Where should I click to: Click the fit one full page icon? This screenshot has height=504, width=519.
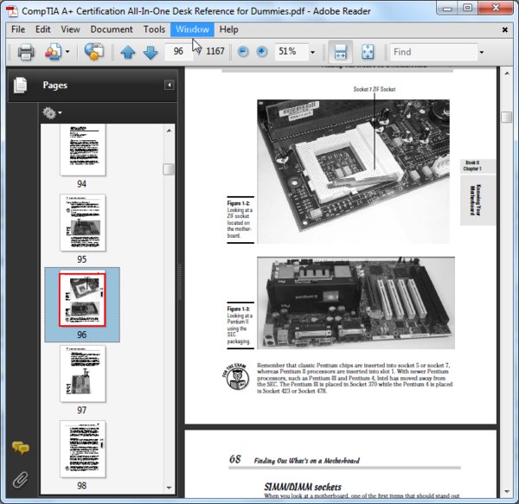[x=368, y=52]
